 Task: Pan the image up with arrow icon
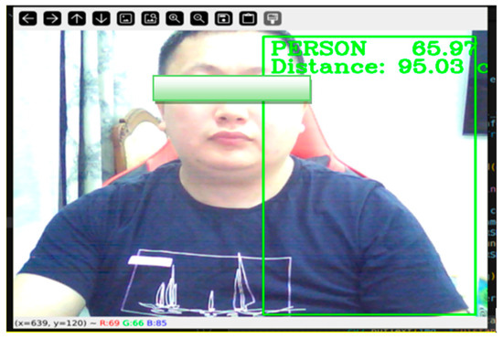tap(77, 18)
